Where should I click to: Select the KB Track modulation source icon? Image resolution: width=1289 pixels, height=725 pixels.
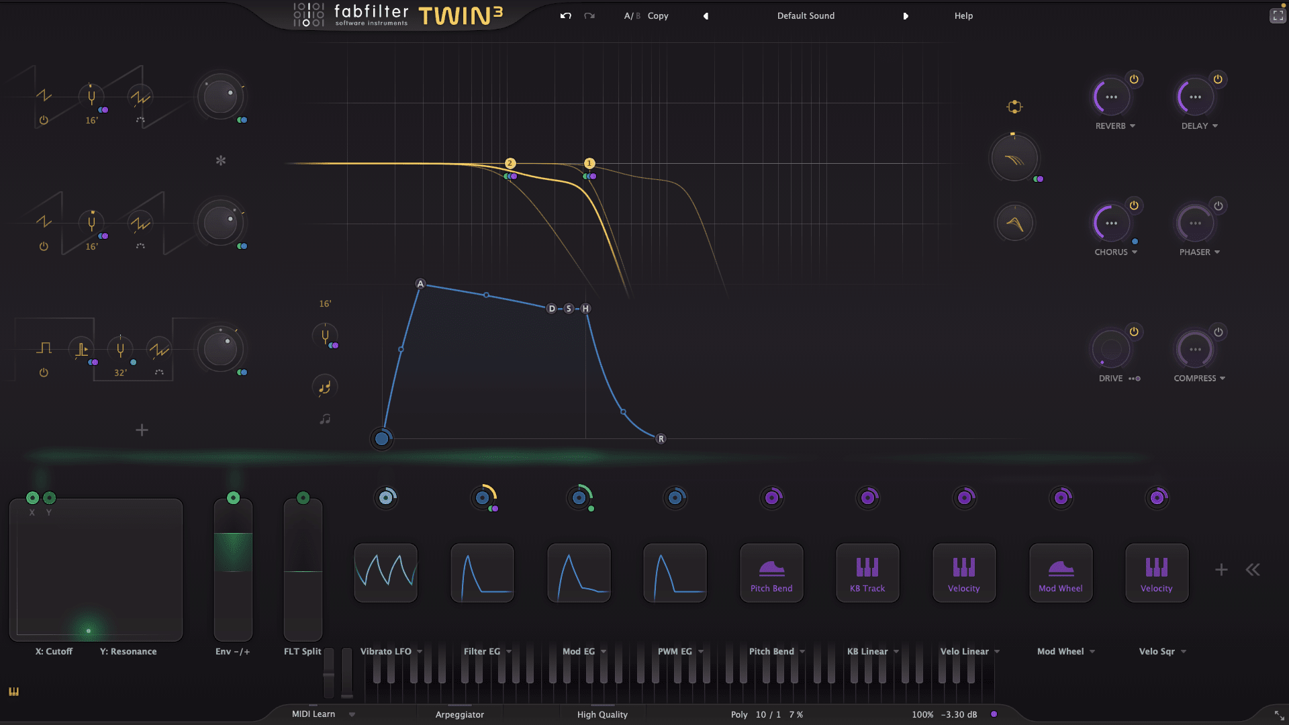pyautogui.click(x=867, y=573)
